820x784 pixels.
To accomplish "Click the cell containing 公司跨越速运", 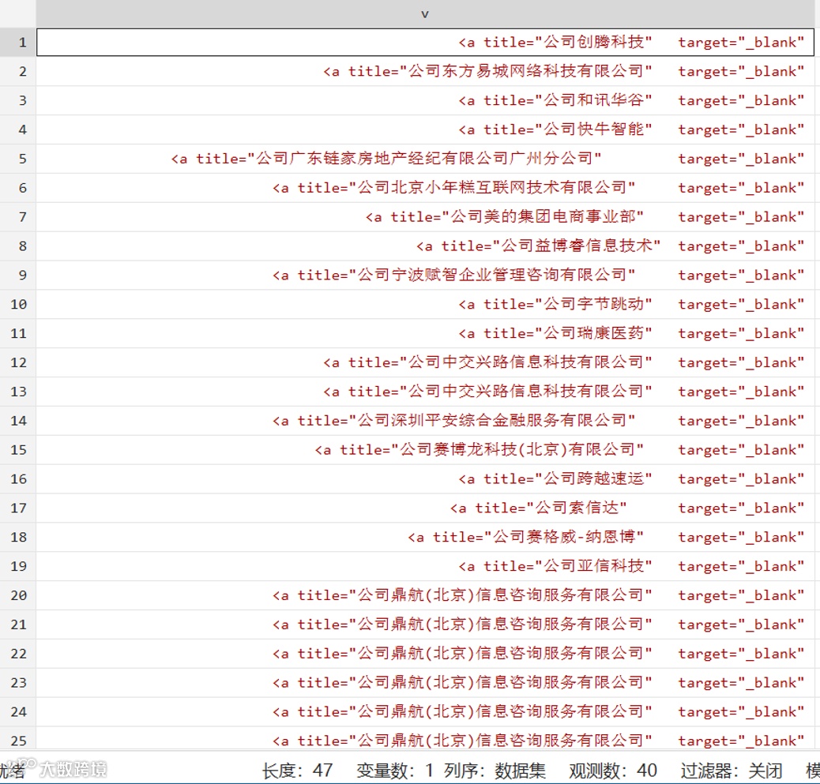I will 425,478.
